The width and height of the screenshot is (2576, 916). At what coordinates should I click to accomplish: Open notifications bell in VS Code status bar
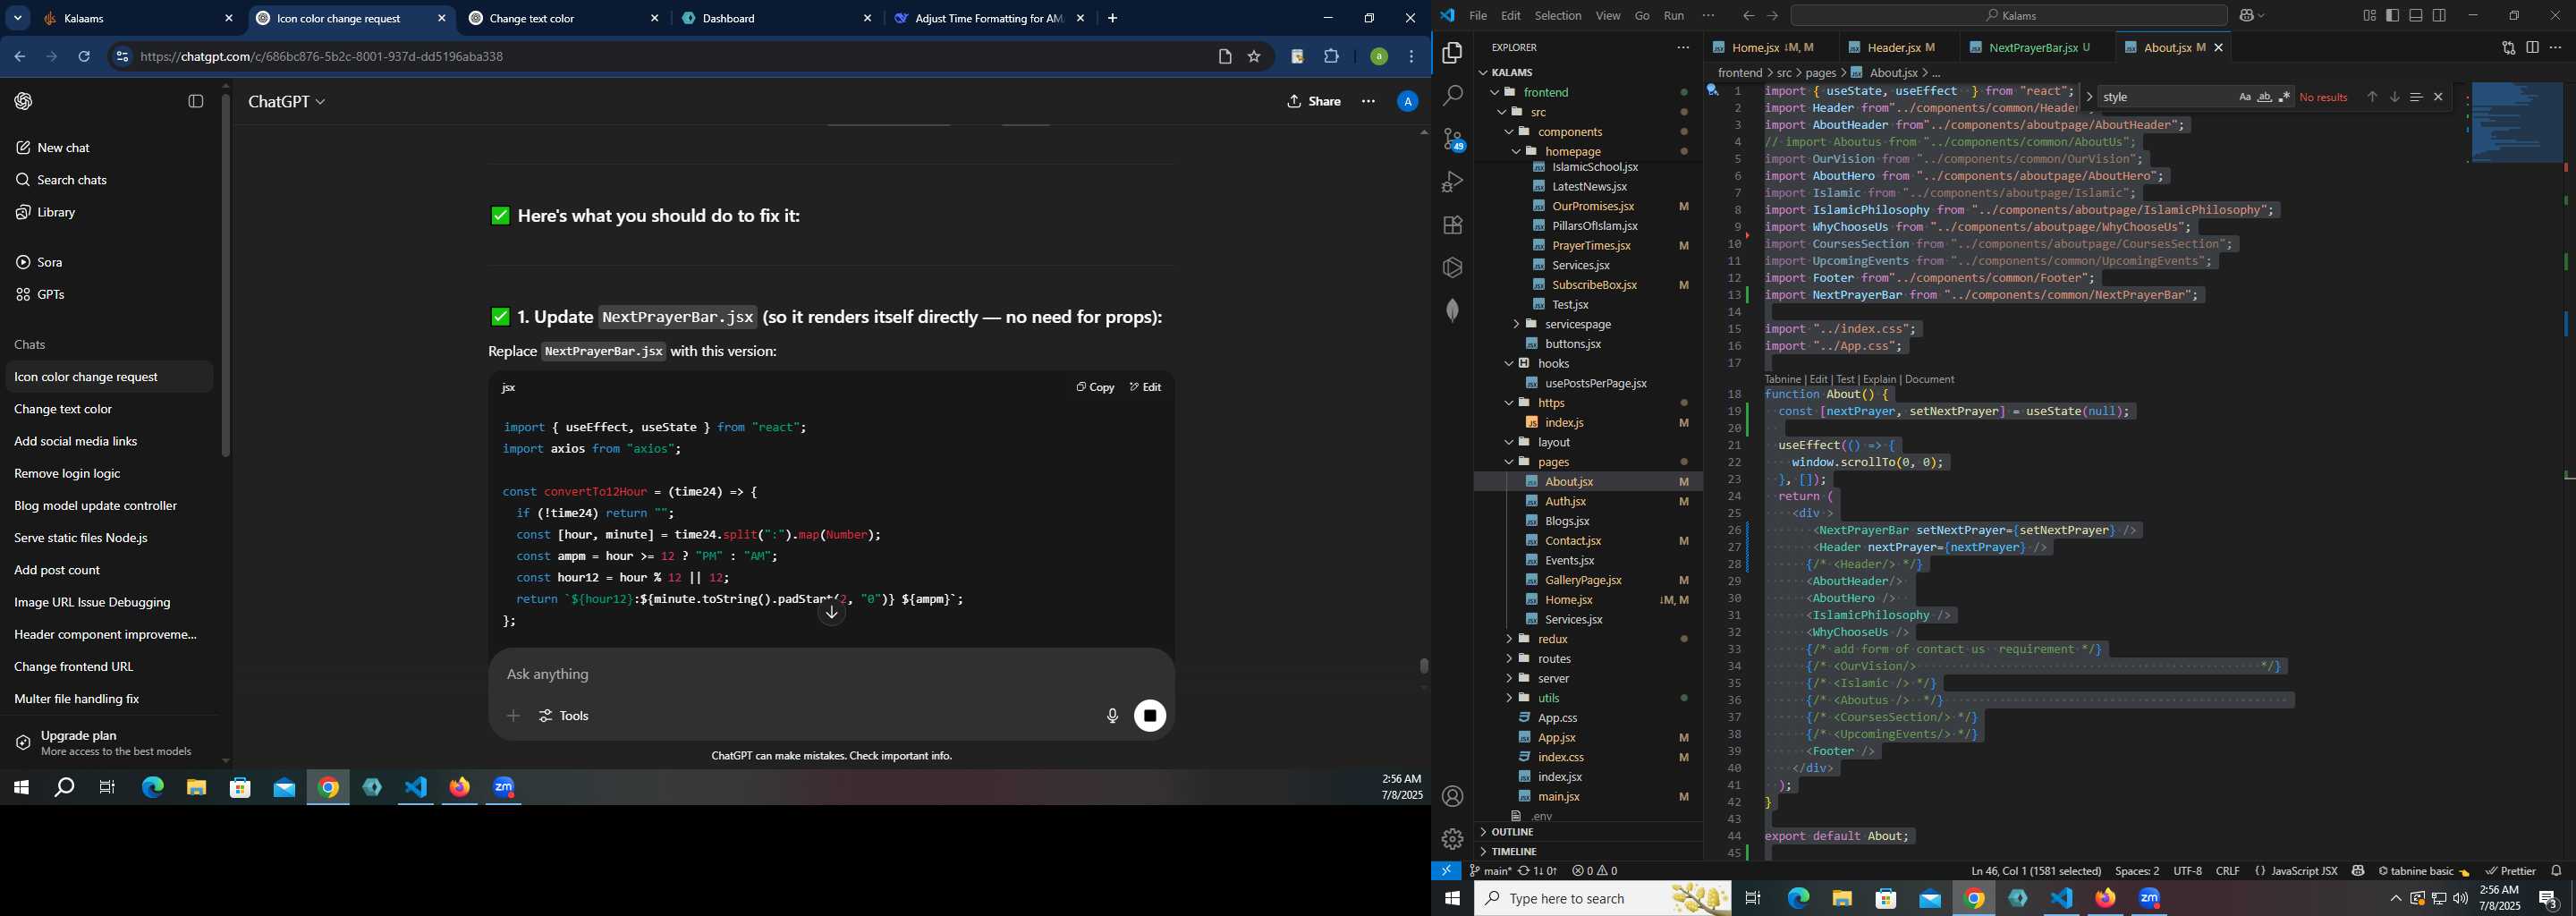pyautogui.click(x=2556, y=871)
